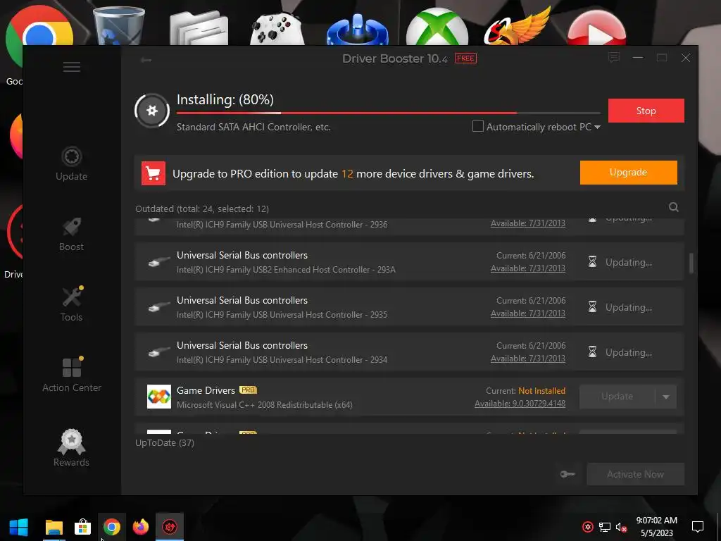
Task: Open the Xbox desktop icon
Action: tap(437, 27)
